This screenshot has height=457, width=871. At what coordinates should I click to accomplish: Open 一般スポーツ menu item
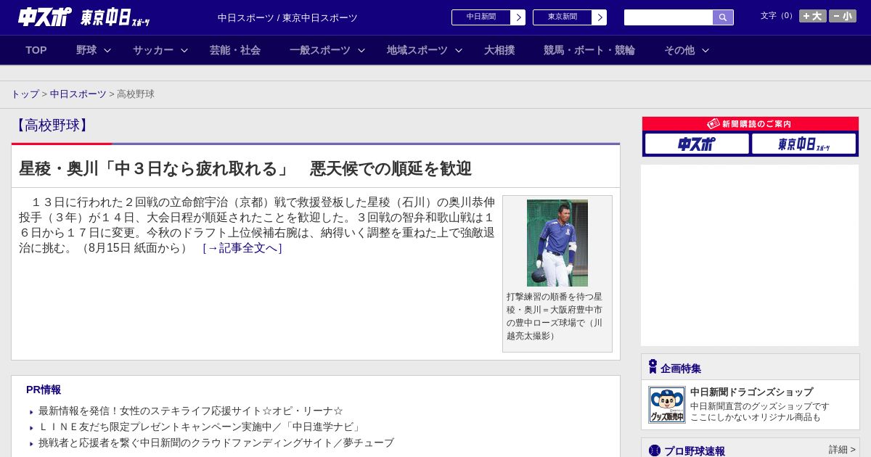tap(320, 50)
